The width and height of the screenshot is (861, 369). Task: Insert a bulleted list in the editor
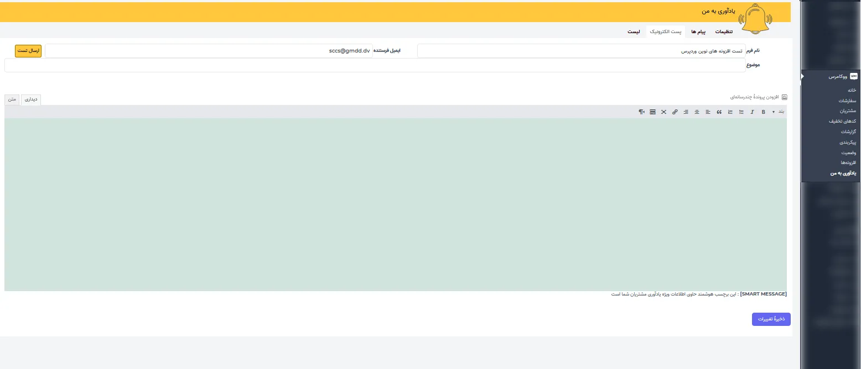[x=741, y=112]
